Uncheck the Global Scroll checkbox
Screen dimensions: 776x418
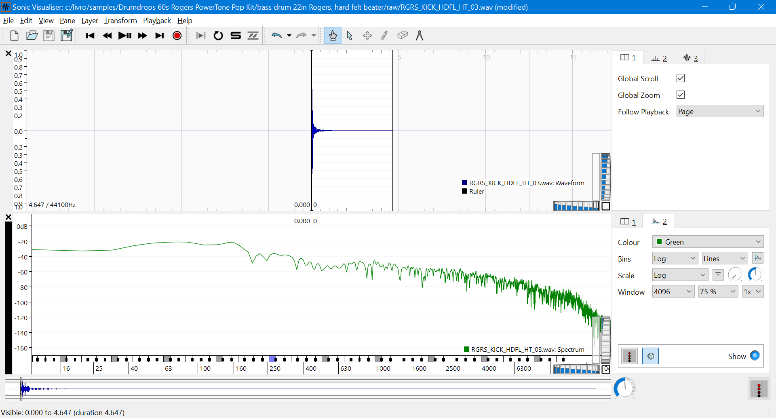pyautogui.click(x=680, y=78)
